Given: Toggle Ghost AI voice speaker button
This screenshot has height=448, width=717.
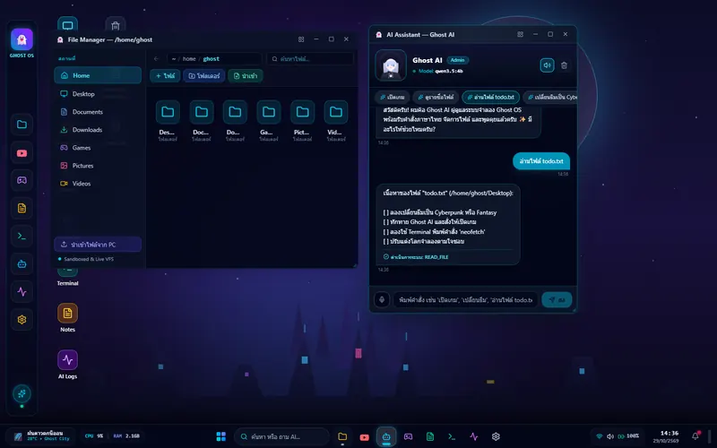Looking at the screenshot, I should click(547, 65).
